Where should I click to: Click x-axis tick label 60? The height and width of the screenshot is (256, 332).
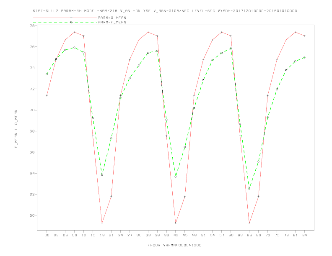coord(231,235)
